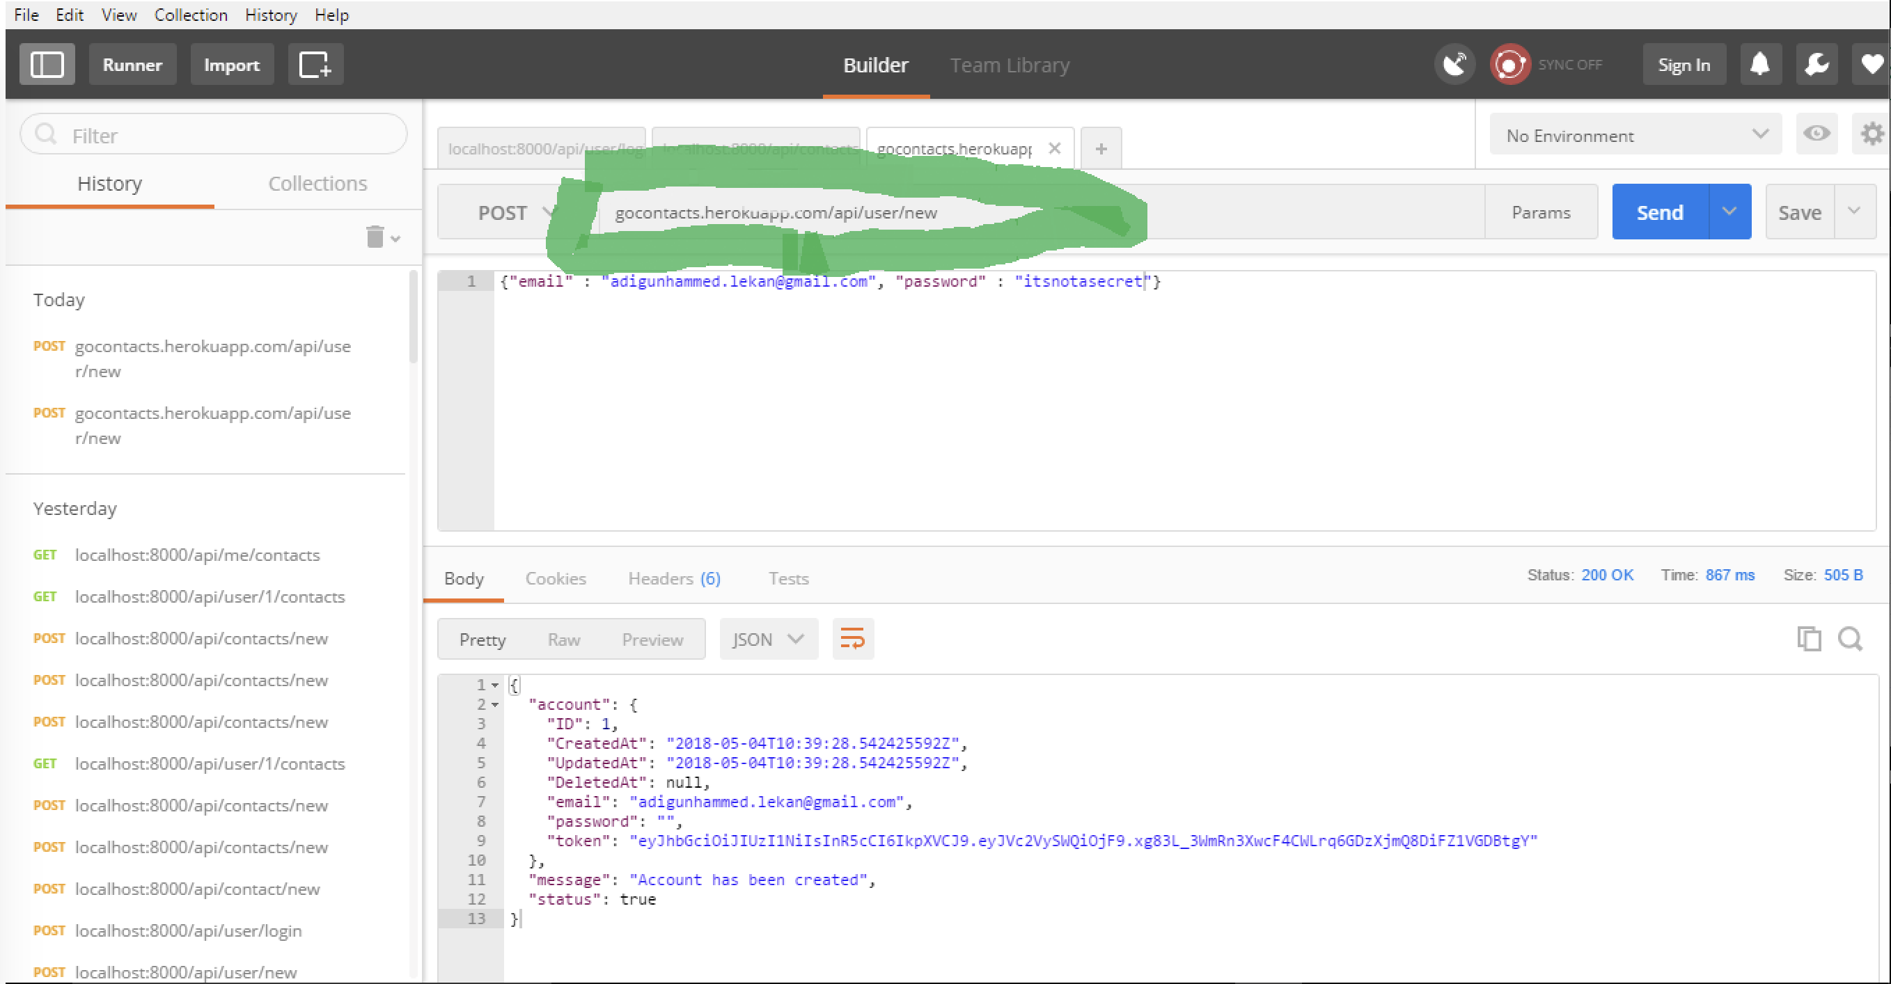The height and width of the screenshot is (984, 1891).
Task: Click the new window icon
Action: coord(315,65)
